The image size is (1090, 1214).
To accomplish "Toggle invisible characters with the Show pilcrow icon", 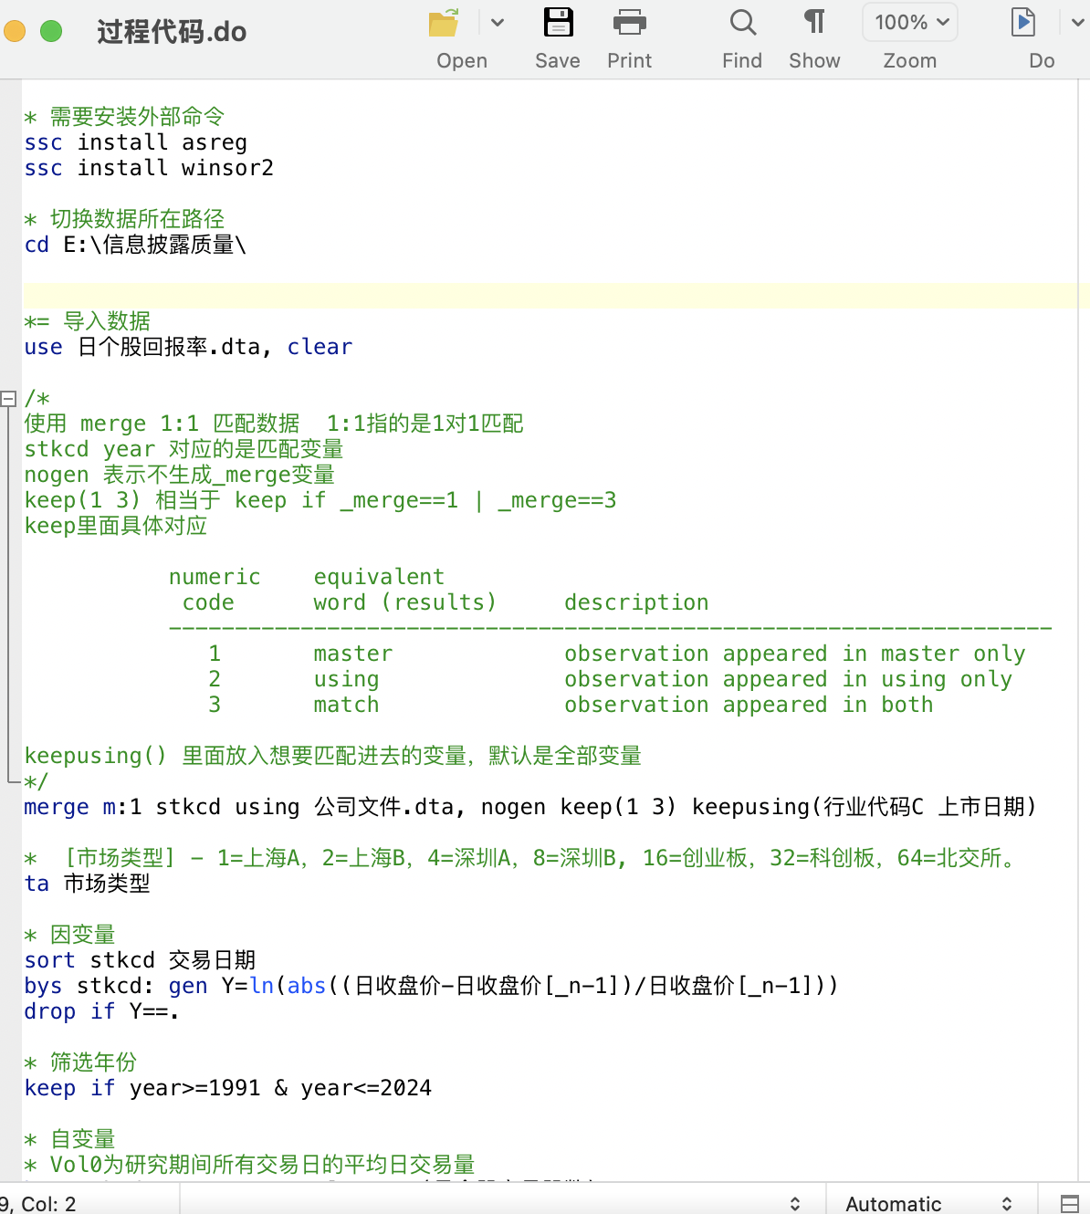I will (x=814, y=23).
